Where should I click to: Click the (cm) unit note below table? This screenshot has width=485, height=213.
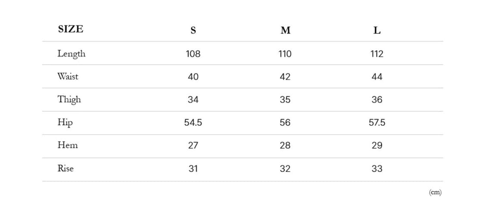[435, 192]
